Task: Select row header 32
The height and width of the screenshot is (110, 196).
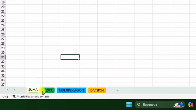Action: tap(3, 62)
